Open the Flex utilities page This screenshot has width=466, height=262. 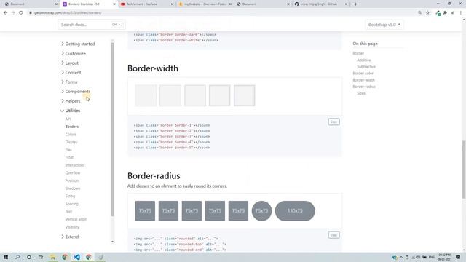click(68, 150)
